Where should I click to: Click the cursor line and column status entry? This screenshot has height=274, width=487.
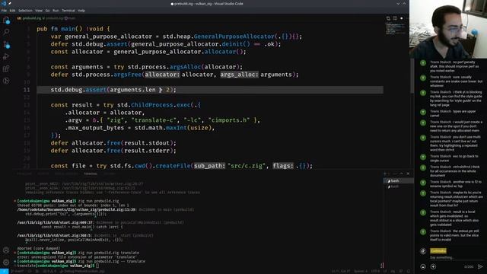point(340,271)
